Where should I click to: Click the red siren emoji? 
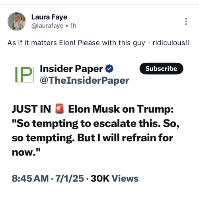coord(59,109)
